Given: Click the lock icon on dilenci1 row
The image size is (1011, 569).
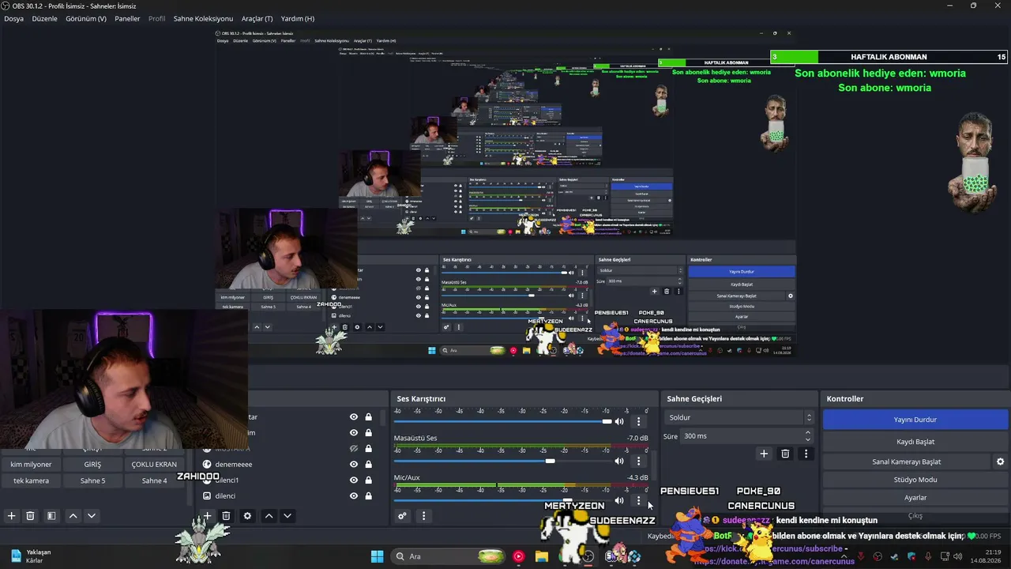Looking at the screenshot, I should [368, 480].
